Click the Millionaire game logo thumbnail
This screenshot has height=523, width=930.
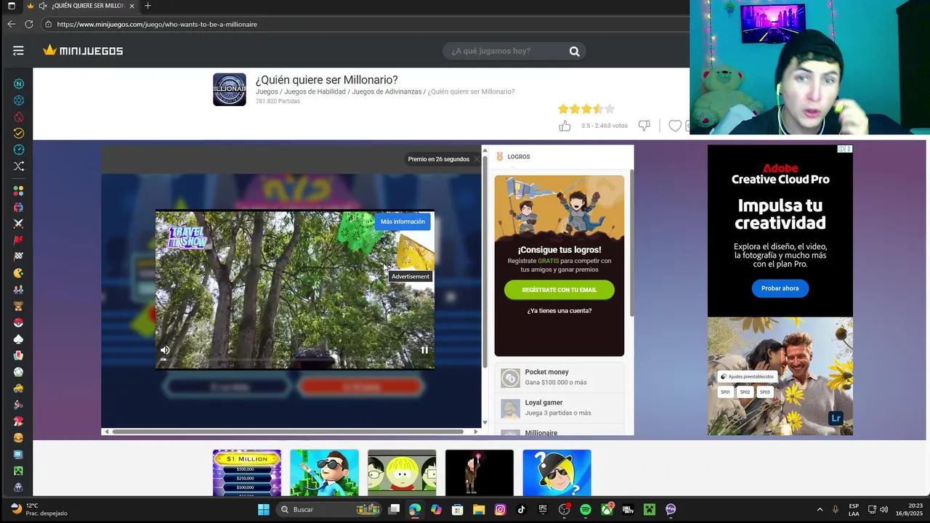(x=230, y=89)
